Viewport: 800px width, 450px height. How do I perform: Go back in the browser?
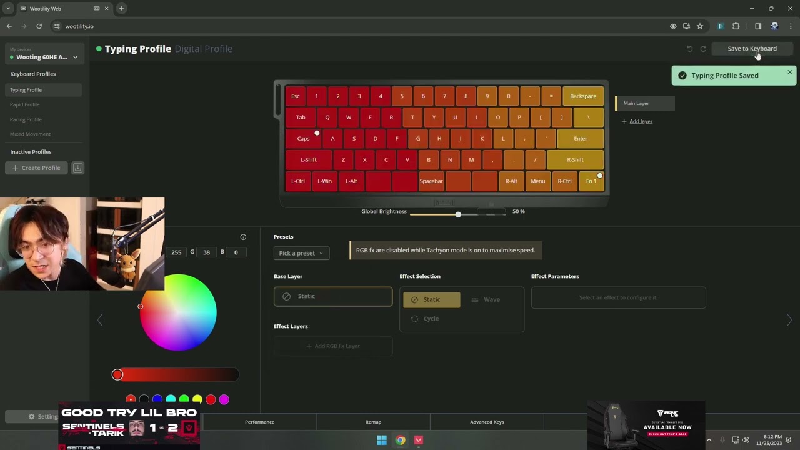click(x=9, y=26)
